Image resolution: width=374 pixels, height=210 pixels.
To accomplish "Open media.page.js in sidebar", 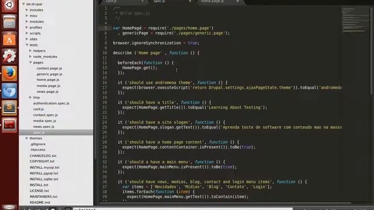I will (x=49, y=86).
